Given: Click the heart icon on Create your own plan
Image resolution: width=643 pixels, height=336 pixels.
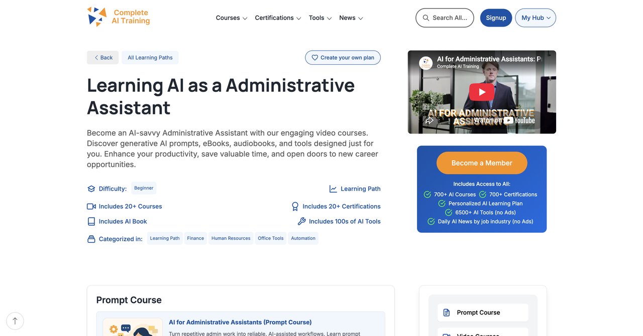Looking at the screenshot, I should pyautogui.click(x=315, y=58).
